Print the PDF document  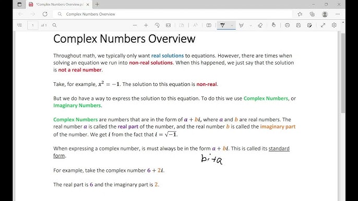[287, 26]
